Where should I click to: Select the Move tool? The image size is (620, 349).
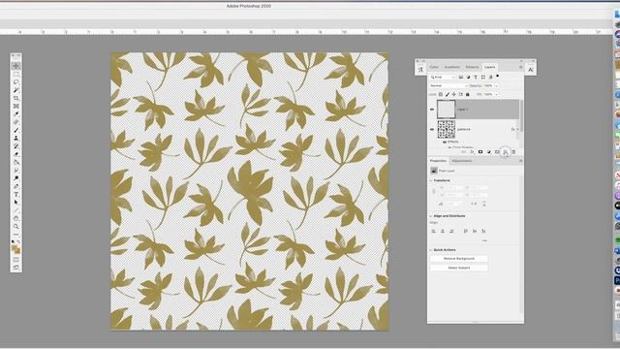[x=16, y=66]
